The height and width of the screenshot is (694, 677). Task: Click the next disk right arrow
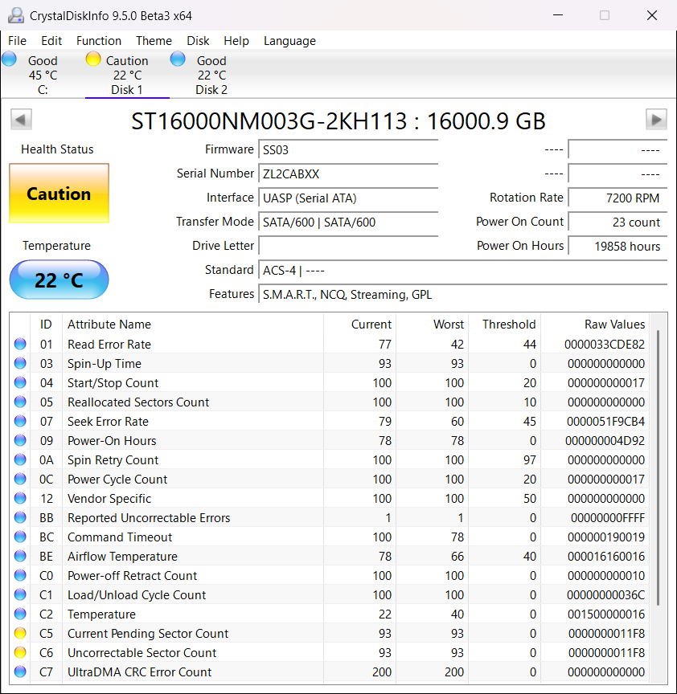click(x=656, y=120)
